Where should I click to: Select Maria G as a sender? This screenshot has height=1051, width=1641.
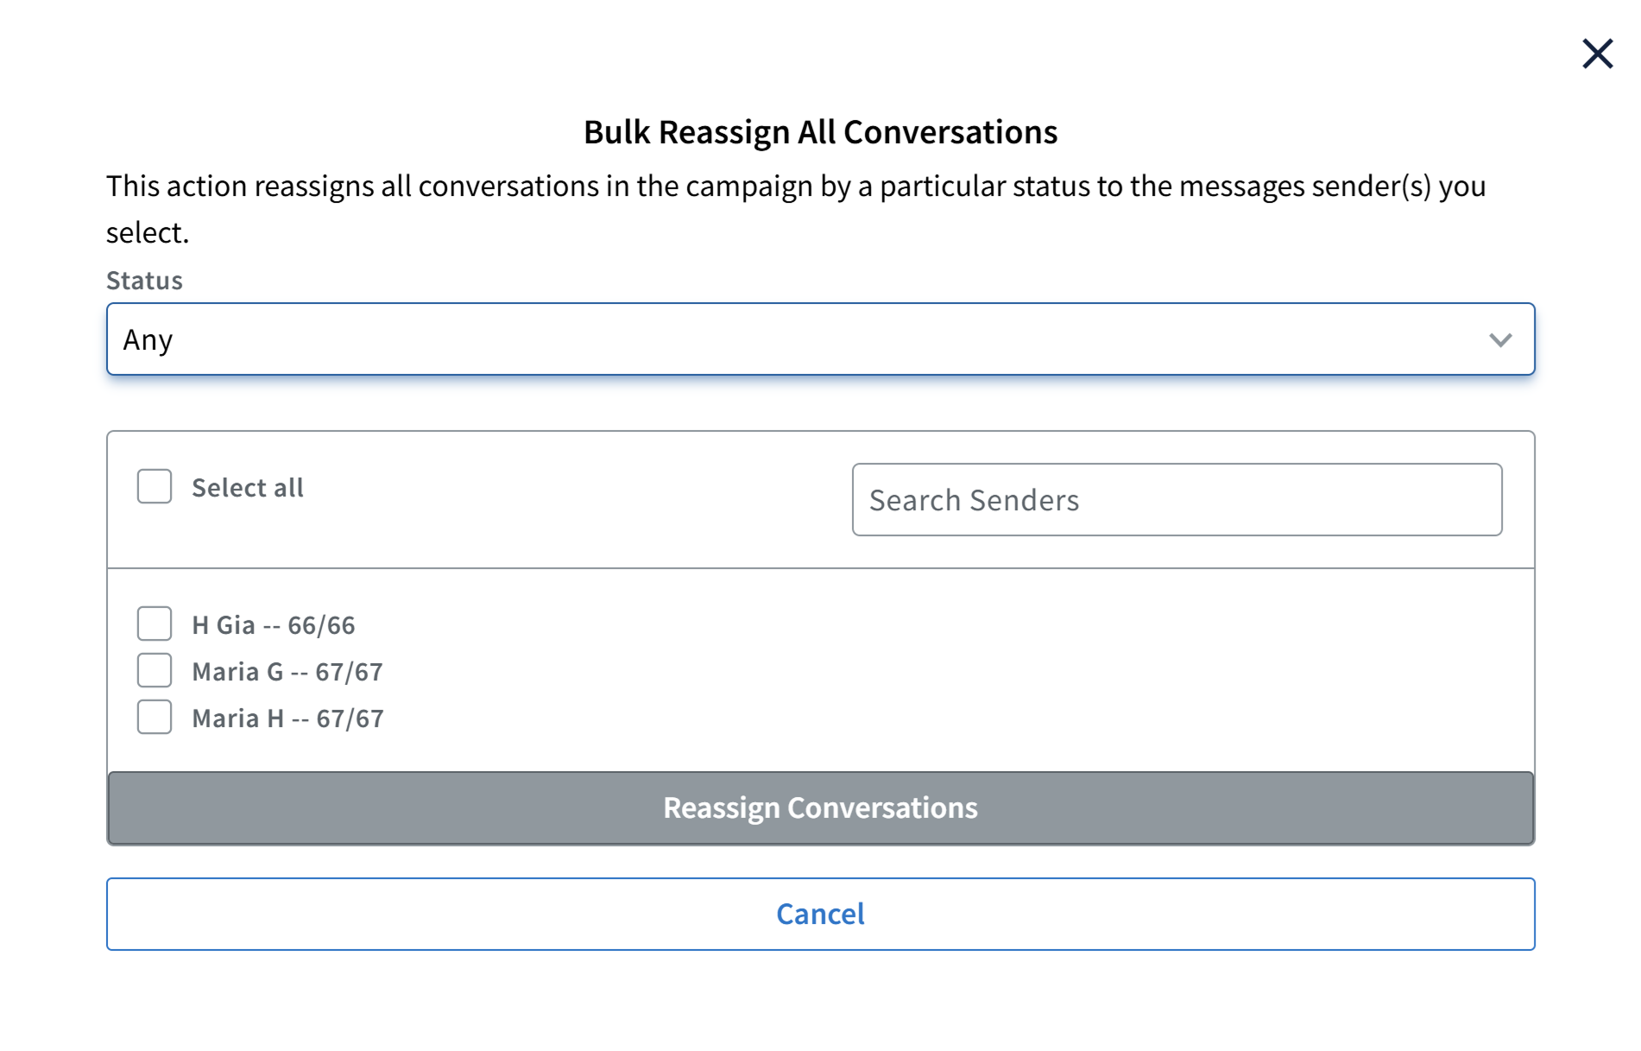pyautogui.click(x=154, y=670)
